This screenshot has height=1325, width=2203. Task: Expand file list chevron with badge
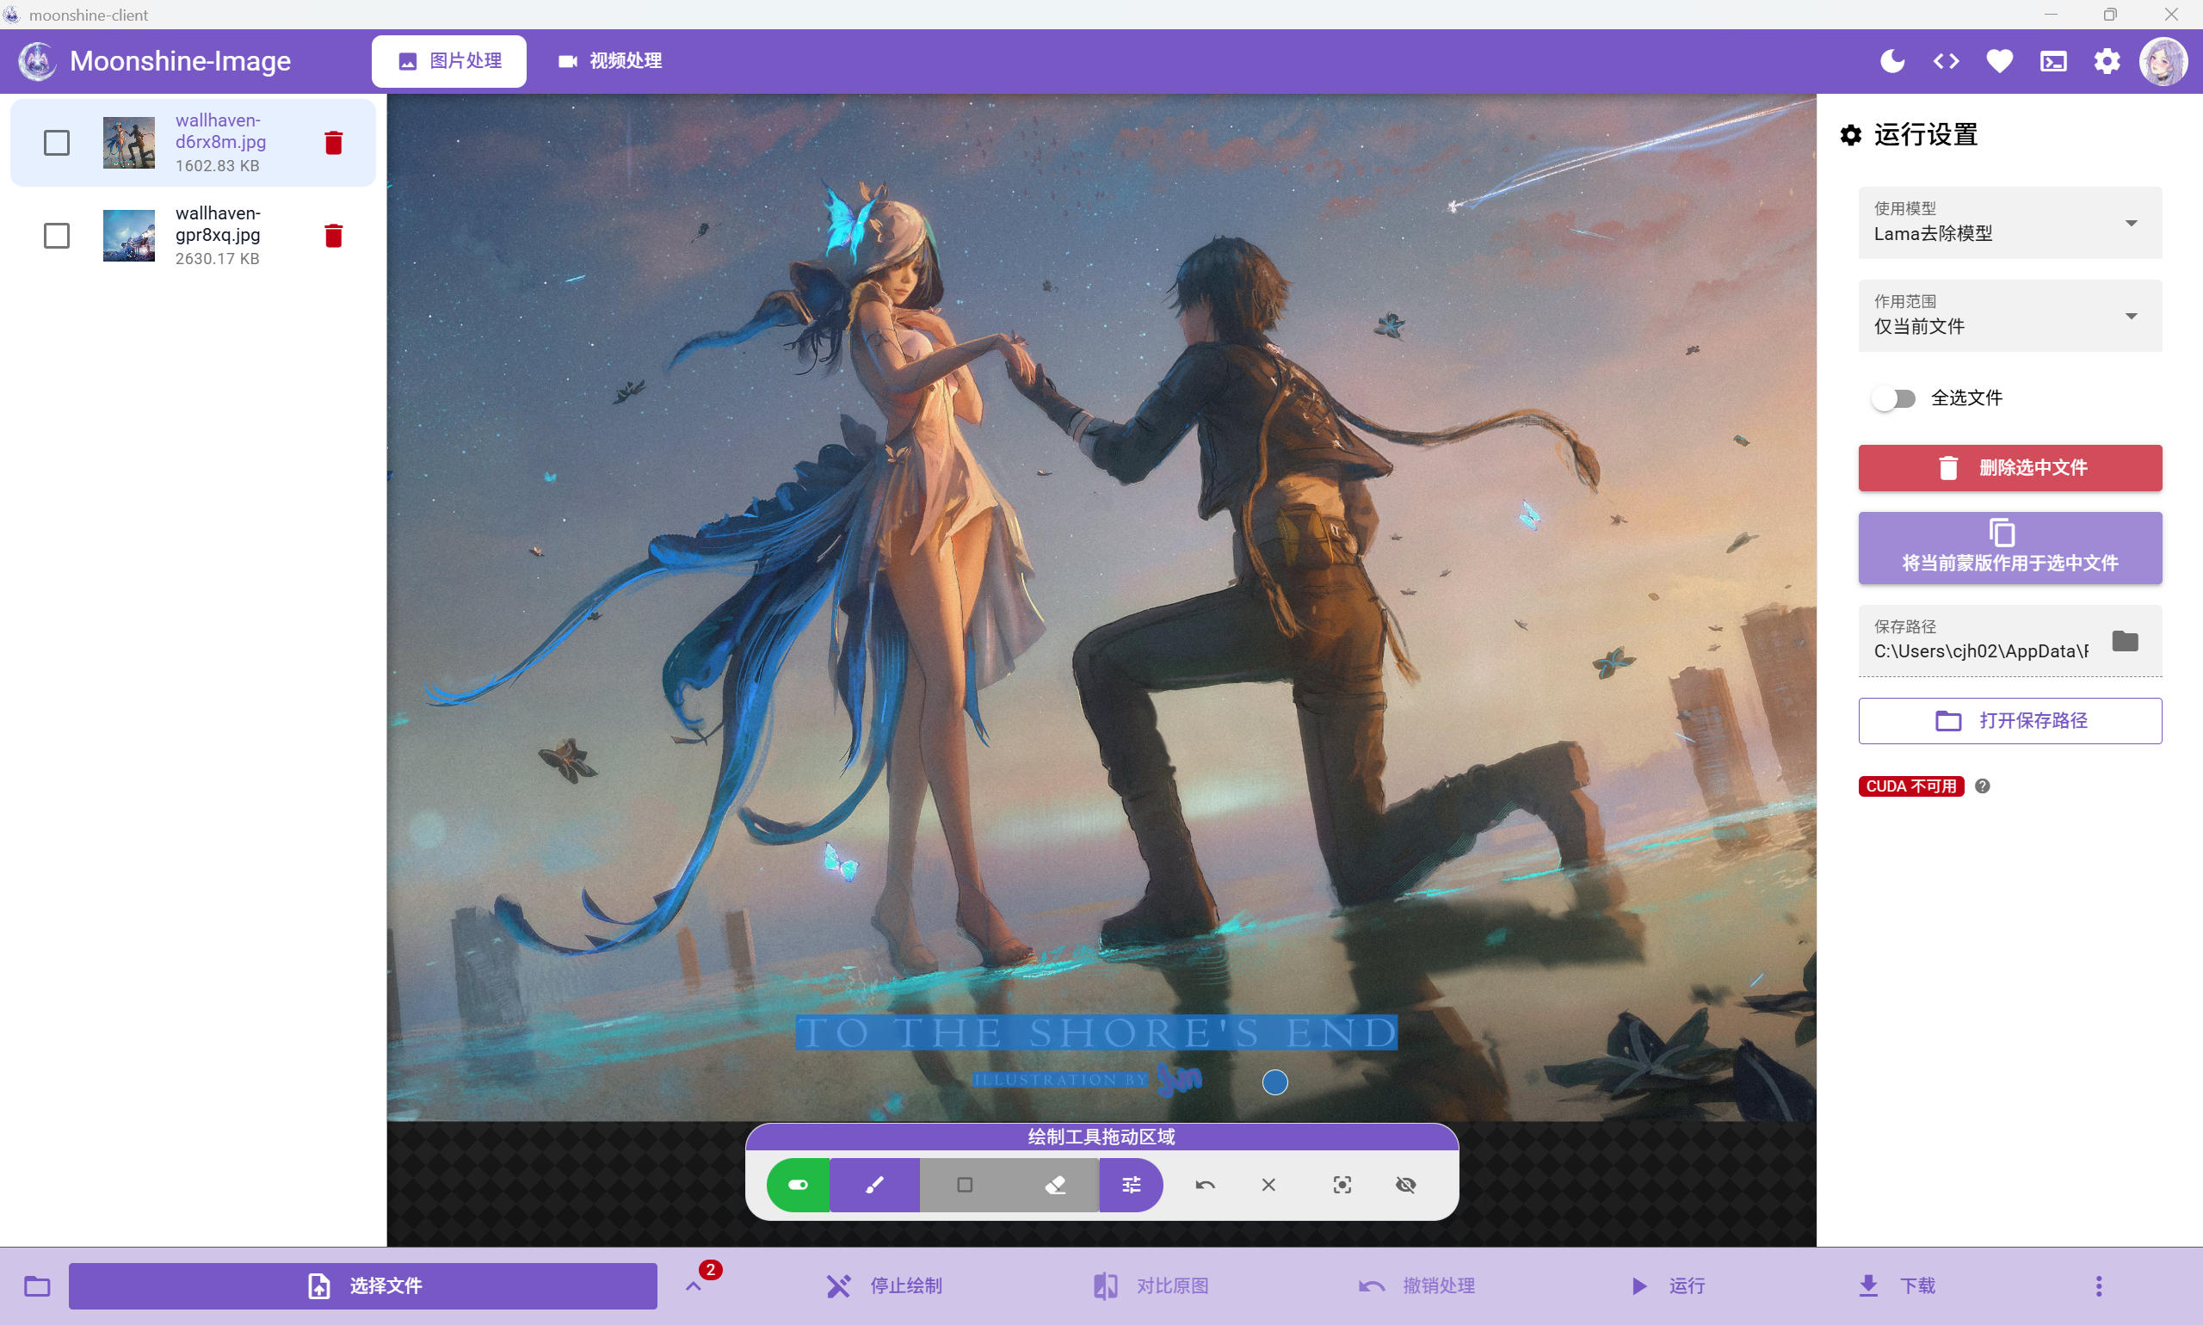[694, 1285]
